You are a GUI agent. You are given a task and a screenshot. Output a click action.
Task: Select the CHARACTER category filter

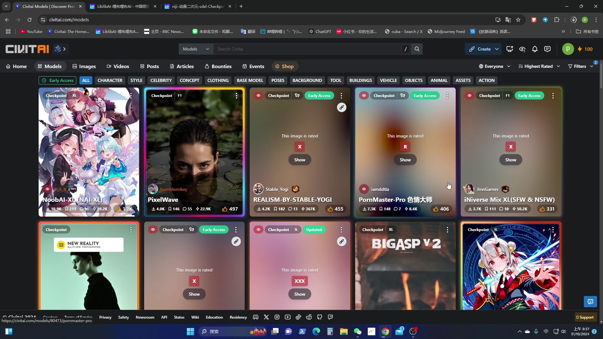pos(110,80)
